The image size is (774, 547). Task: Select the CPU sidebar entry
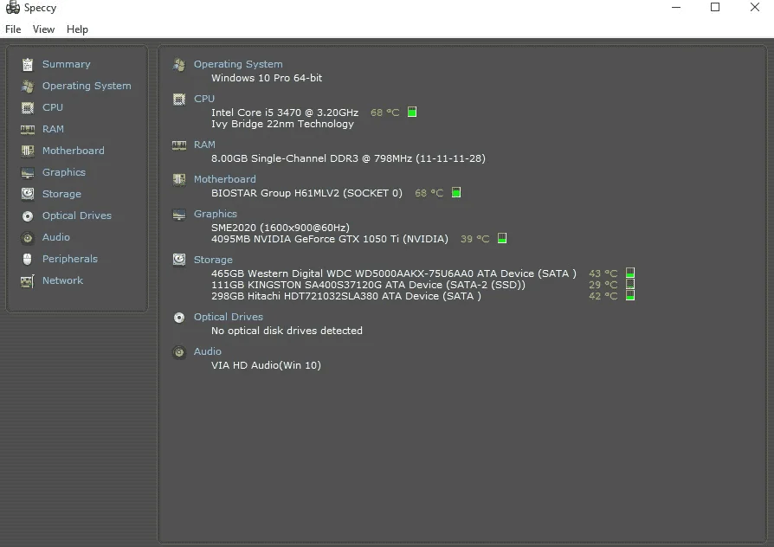click(52, 107)
